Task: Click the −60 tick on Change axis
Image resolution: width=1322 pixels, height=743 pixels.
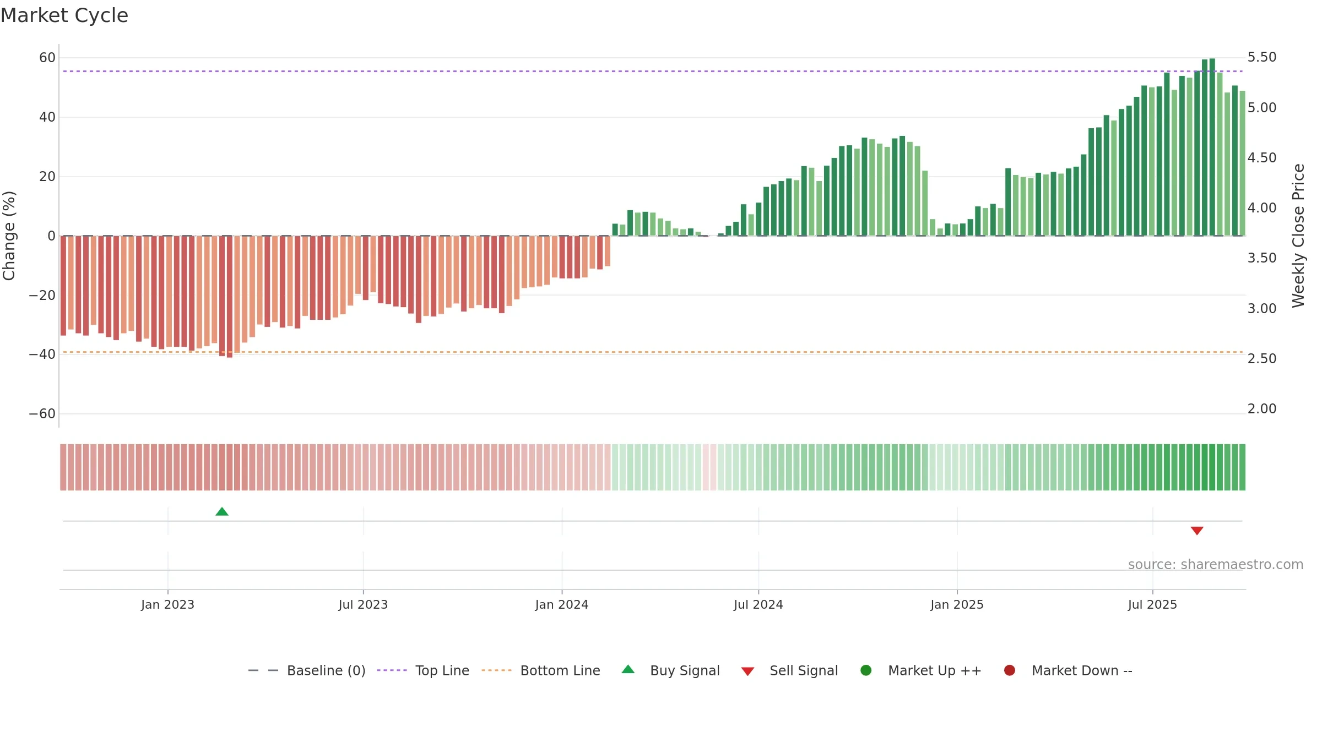Action: pos(42,414)
